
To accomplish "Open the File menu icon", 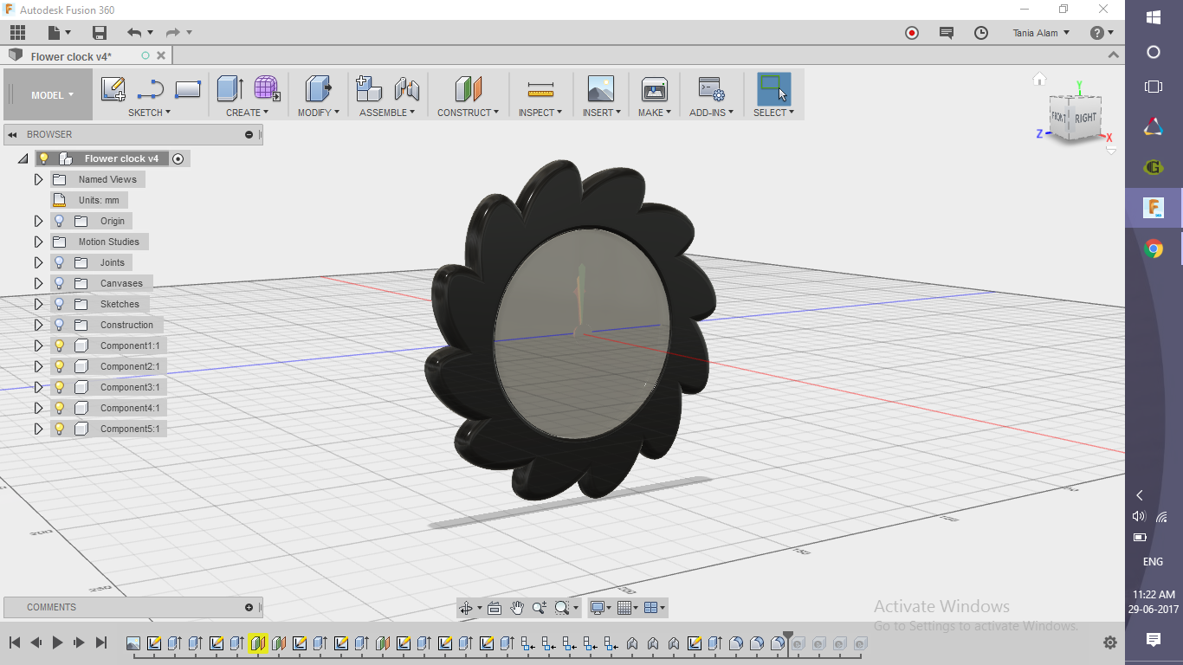I will pyautogui.click(x=55, y=33).
